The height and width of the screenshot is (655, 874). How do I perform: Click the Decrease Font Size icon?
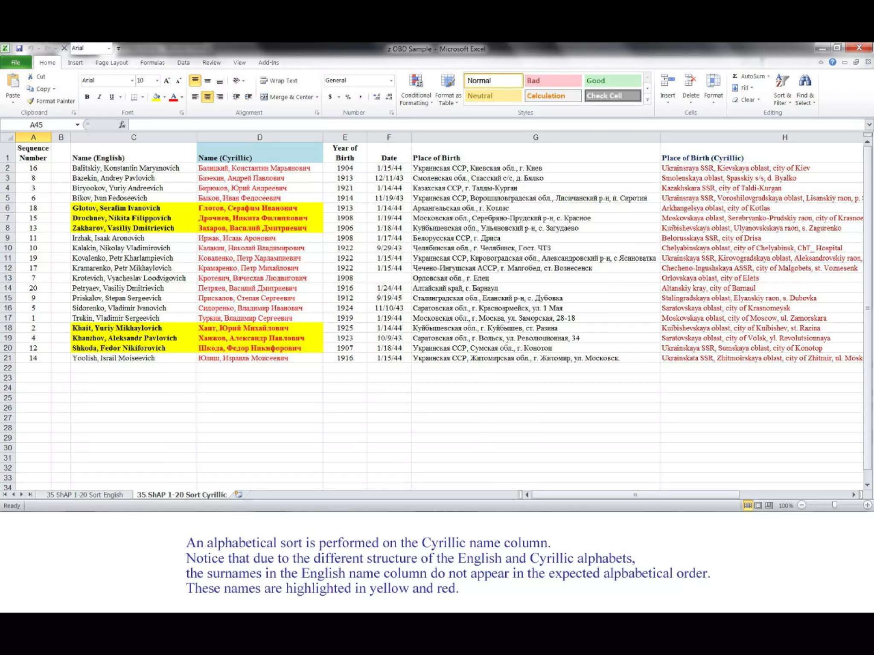click(179, 81)
